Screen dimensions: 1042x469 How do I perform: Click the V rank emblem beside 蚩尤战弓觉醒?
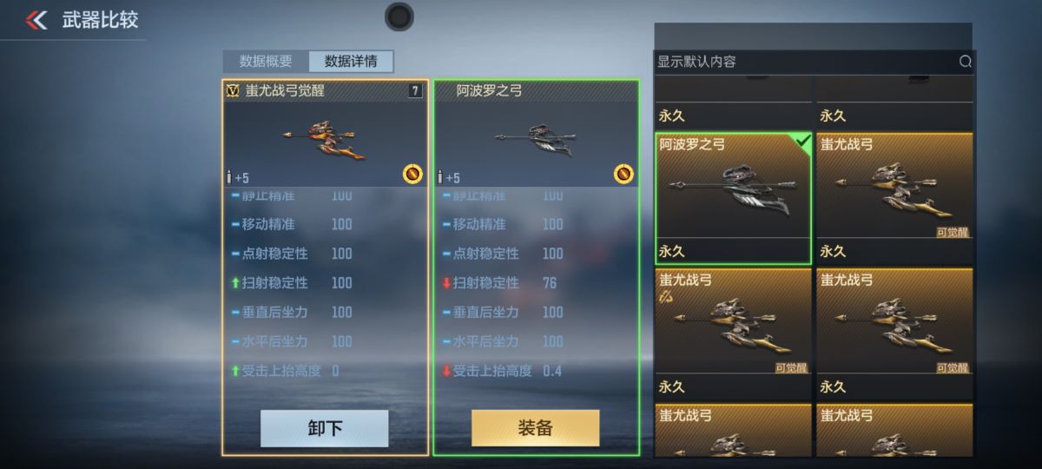232,90
